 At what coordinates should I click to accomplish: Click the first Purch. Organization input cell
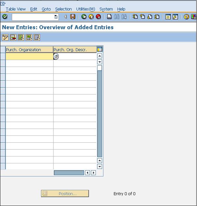[30, 56]
